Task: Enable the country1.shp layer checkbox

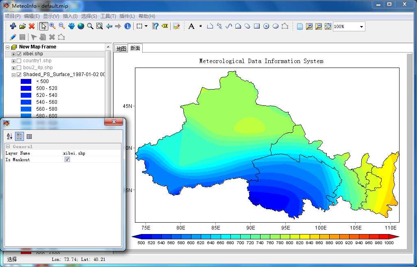Action: tap(19, 61)
